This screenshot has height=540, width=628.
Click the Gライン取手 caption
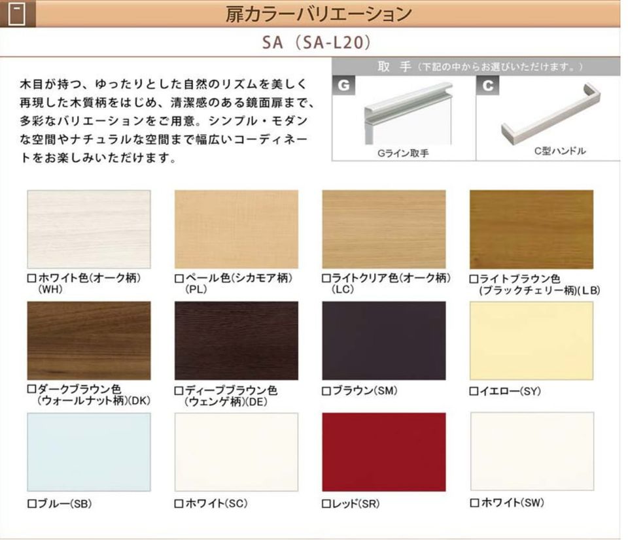(x=403, y=154)
